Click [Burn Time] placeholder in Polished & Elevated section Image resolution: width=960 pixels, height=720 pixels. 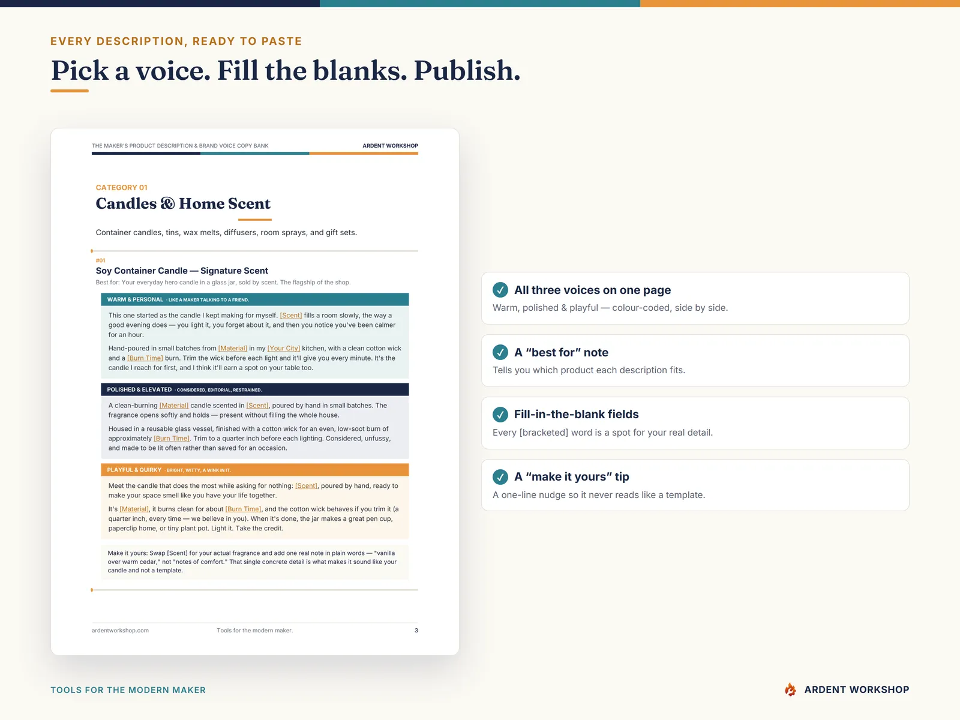172,439
